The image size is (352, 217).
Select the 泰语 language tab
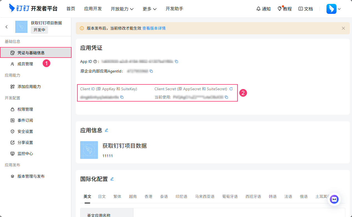(164, 197)
